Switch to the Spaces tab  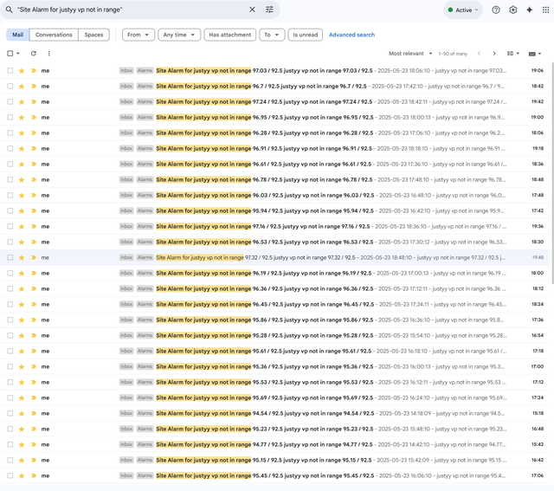point(93,35)
